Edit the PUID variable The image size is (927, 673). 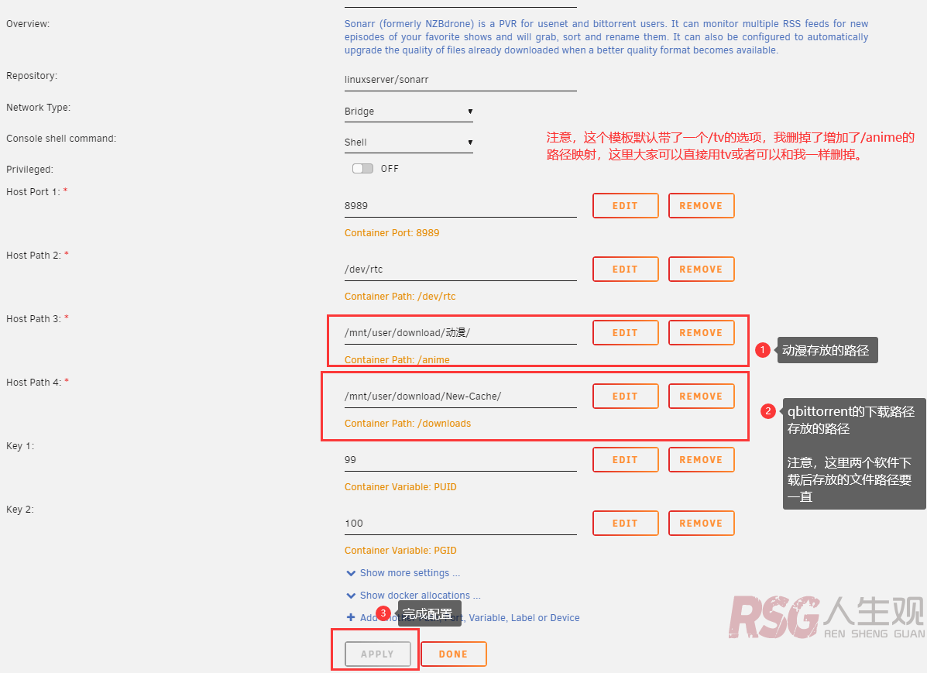tap(626, 459)
